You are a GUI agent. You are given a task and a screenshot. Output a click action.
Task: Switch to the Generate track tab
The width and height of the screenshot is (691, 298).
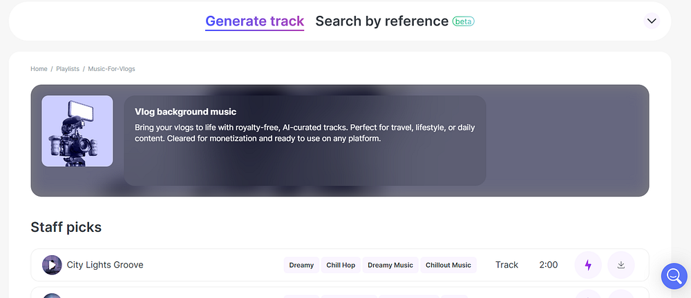pyautogui.click(x=254, y=21)
